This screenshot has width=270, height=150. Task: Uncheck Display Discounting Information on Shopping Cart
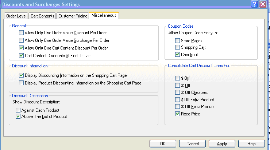tap(21, 75)
